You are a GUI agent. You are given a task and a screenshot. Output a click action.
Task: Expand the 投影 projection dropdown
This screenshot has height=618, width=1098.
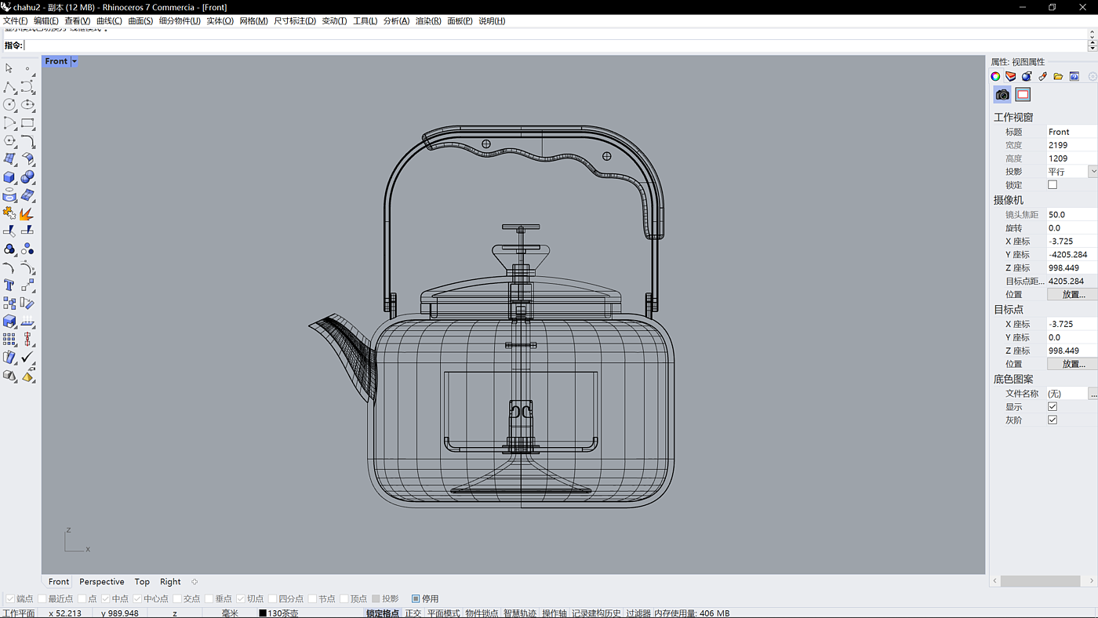pyautogui.click(x=1093, y=172)
